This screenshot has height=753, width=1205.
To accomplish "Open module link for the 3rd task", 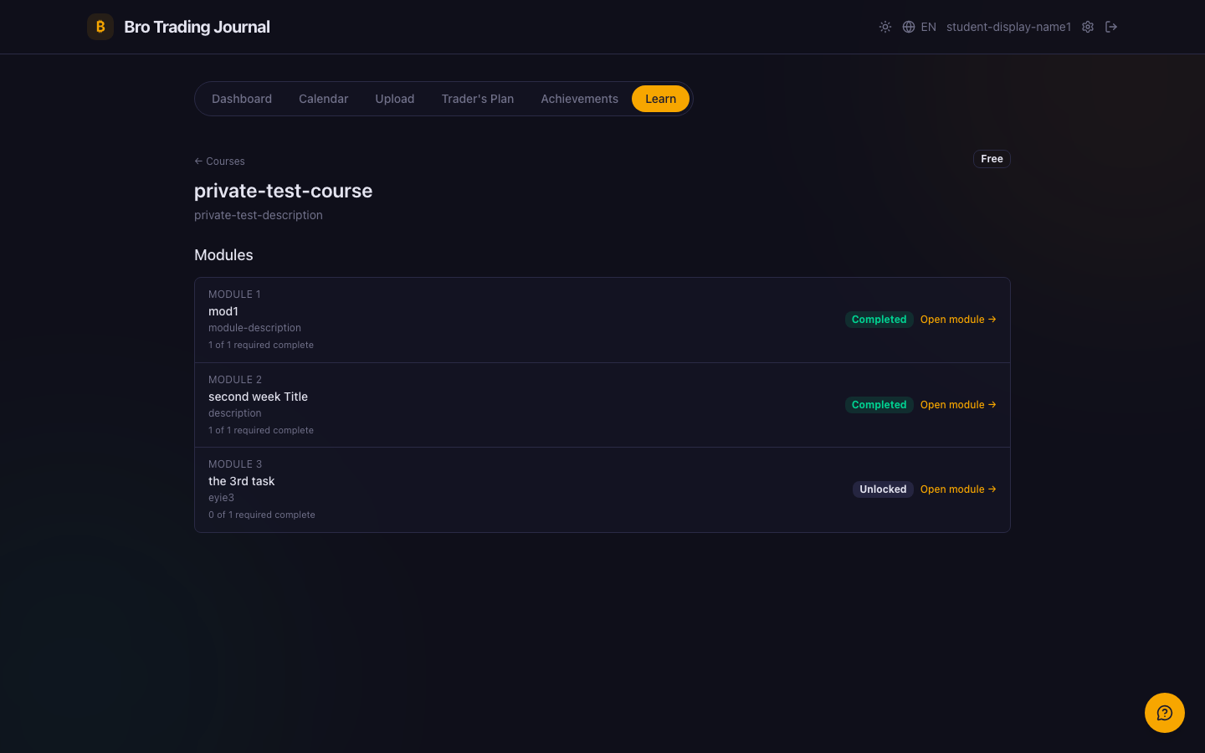I will point(958,489).
